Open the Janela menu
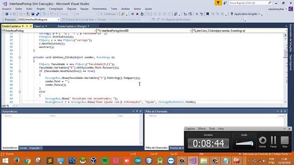The image size is (294, 165). pos(137,9)
